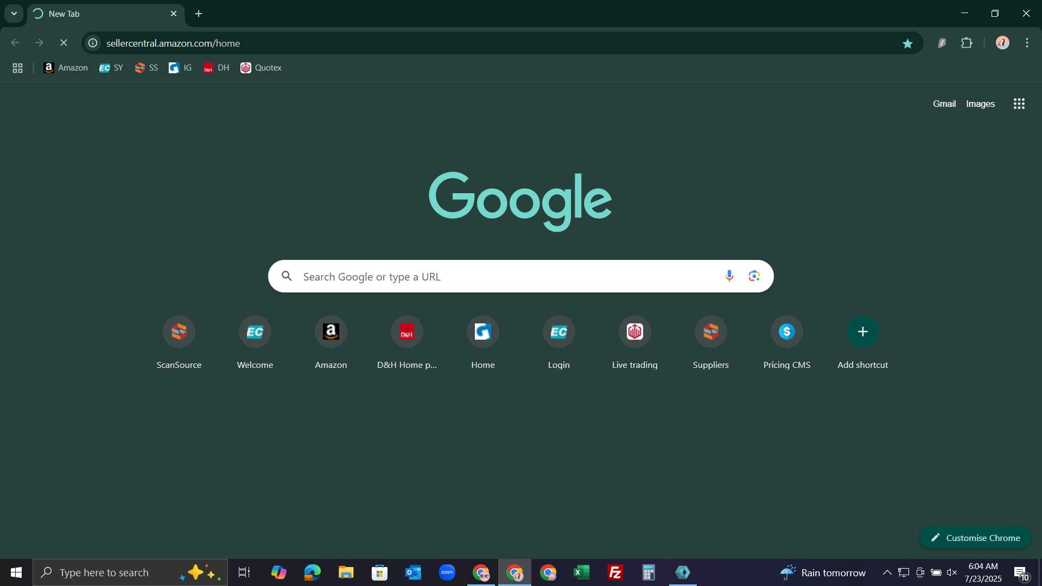
Task: Open Chrome's three-dot menu
Action: (1027, 43)
